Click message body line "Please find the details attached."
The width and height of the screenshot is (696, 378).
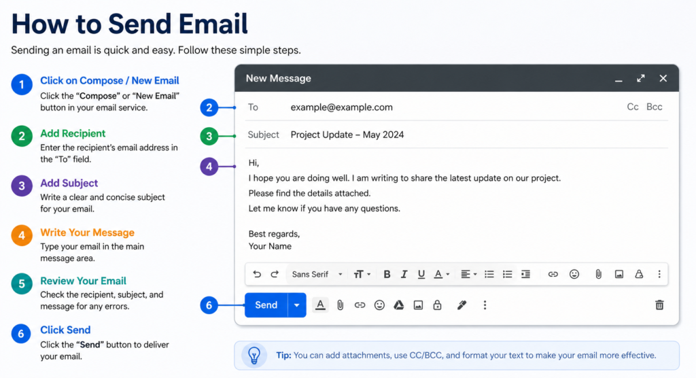[309, 193]
